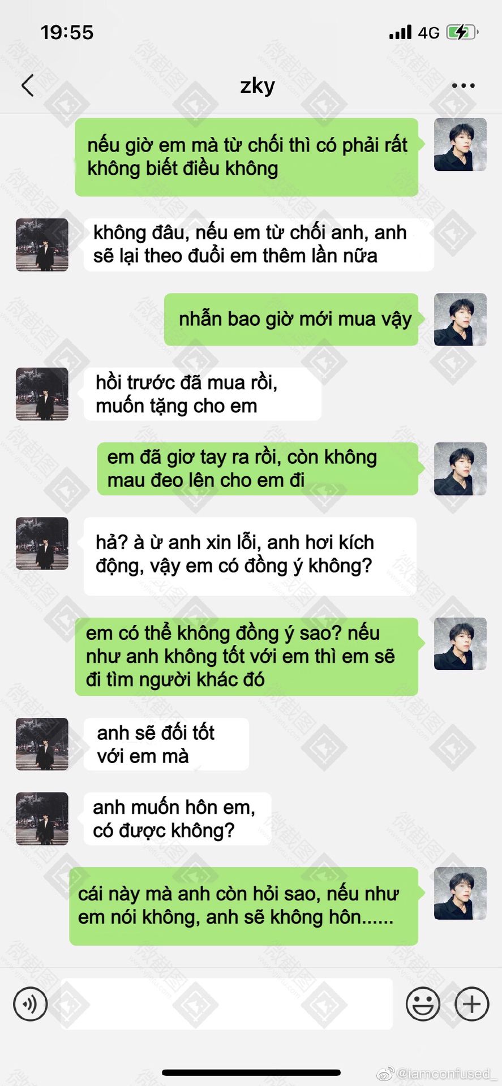Select the white bubble 'anh sẽ đối tốt với em mà'
502x1086 pixels.
point(166,744)
